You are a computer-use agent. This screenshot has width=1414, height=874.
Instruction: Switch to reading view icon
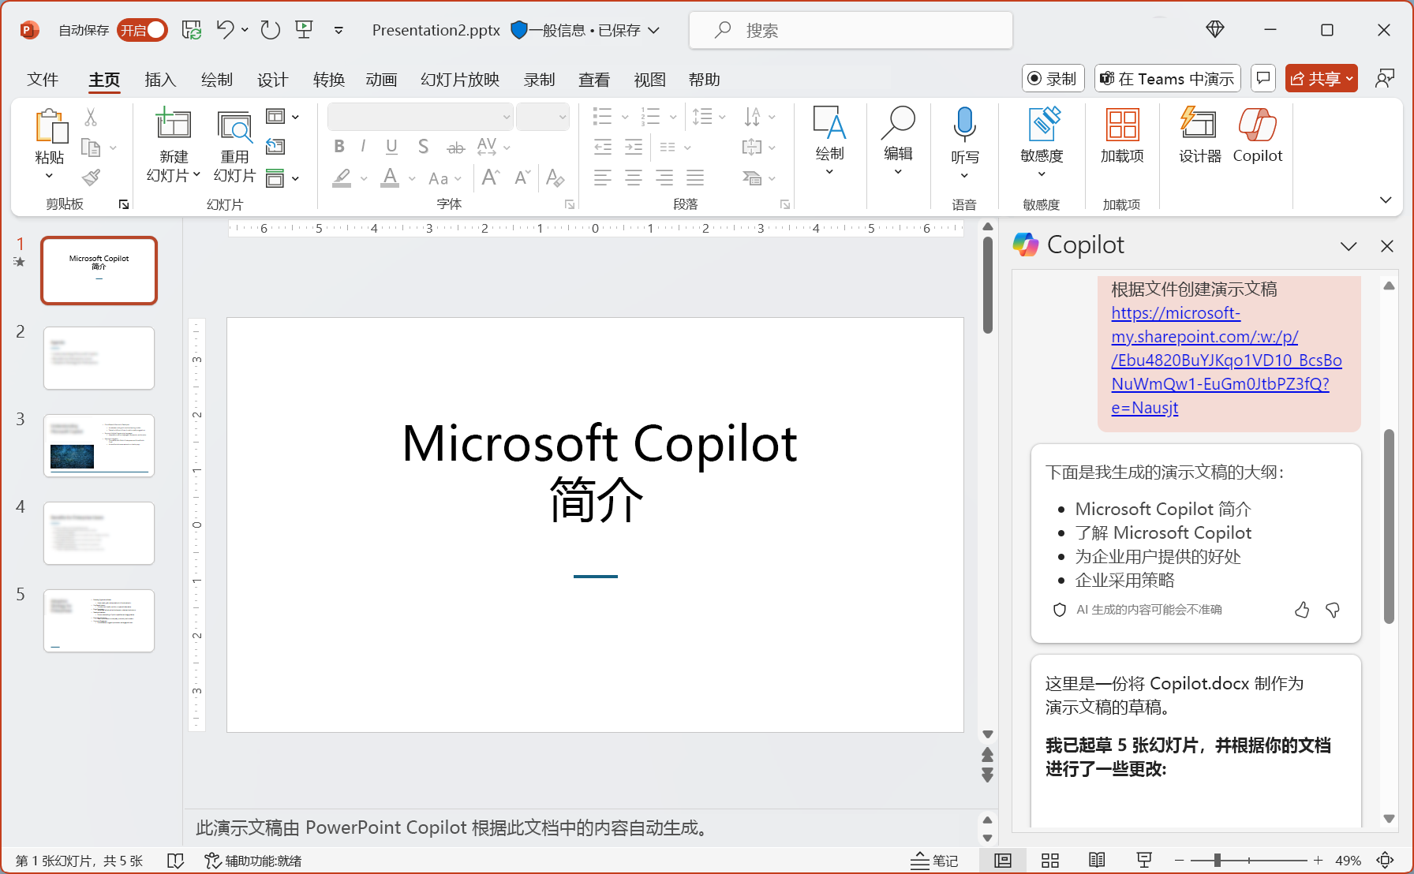(x=1097, y=861)
